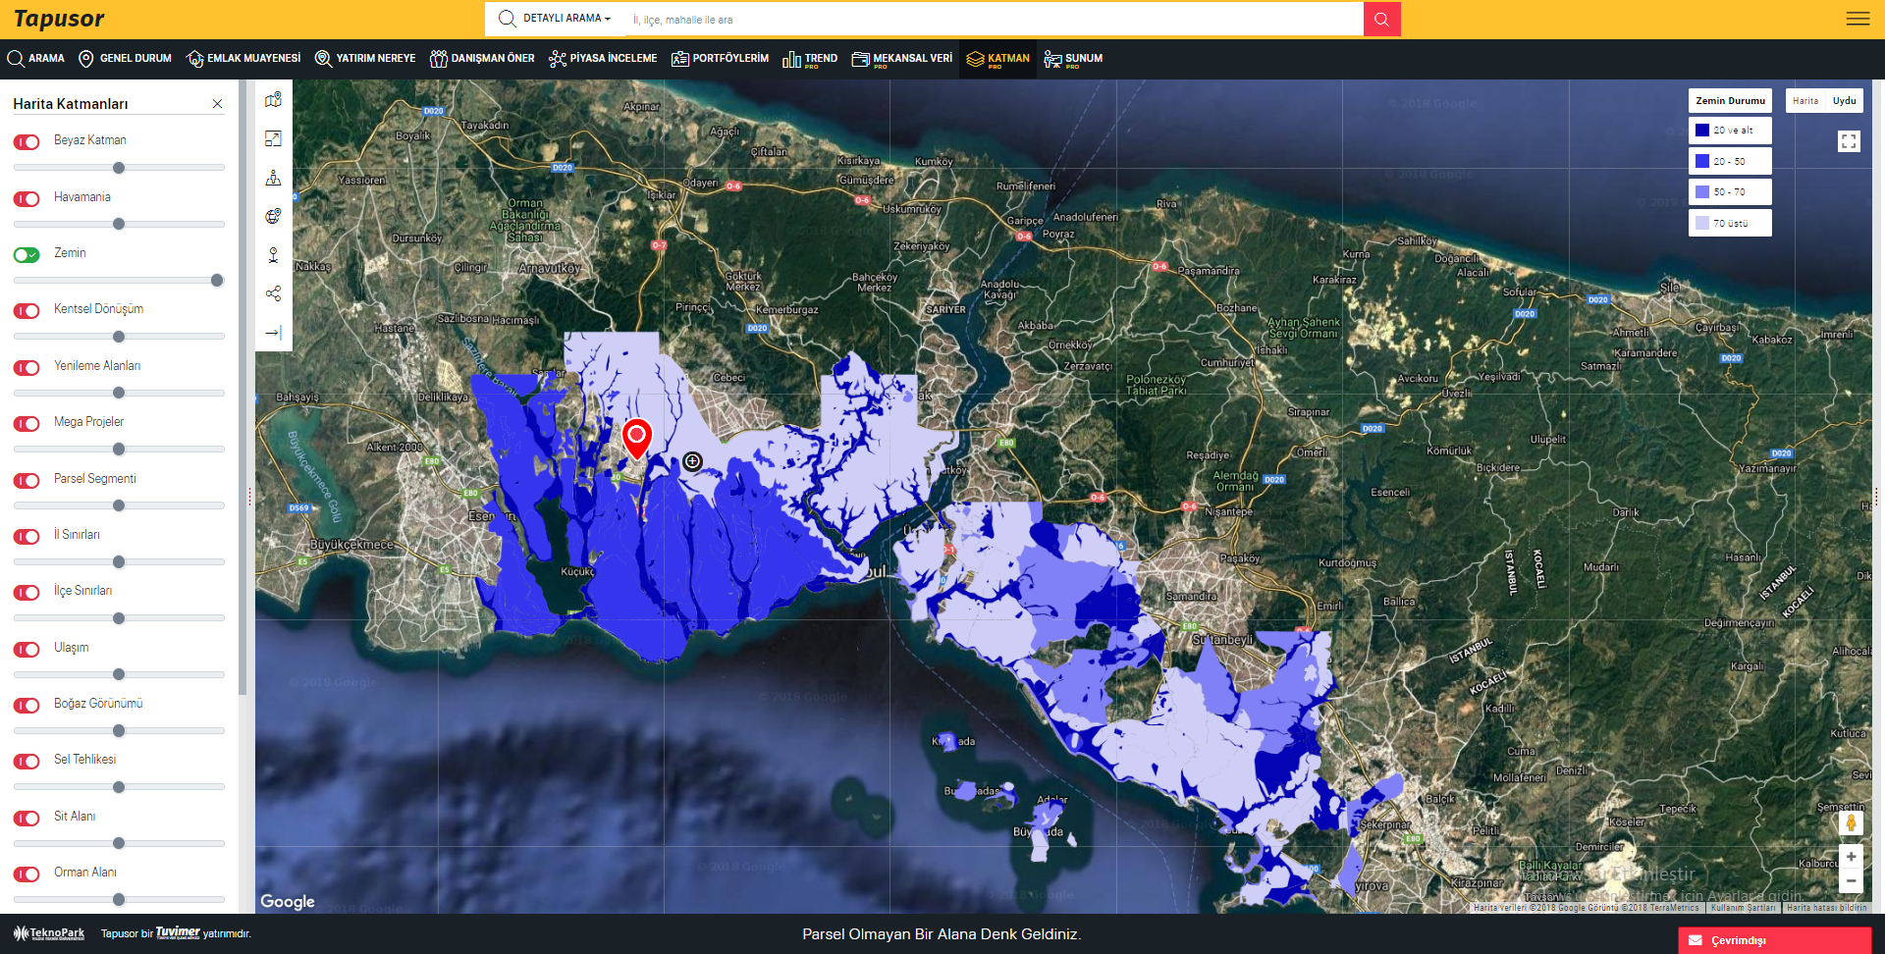
Task: Open PORTFÖYLERİM in navigation bar
Action: (x=720, y=59)
